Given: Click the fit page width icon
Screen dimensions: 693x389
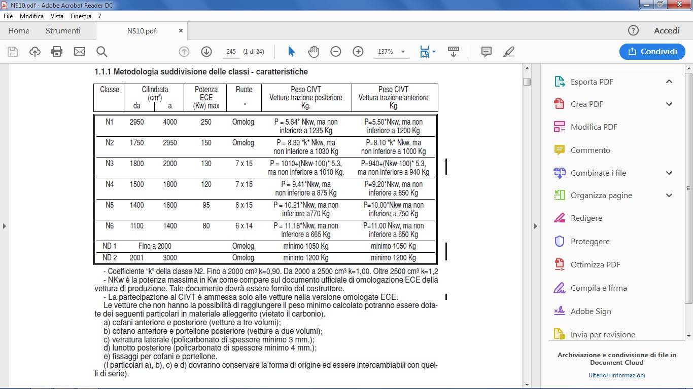Looking at the screenshot, I should (425, 52).
